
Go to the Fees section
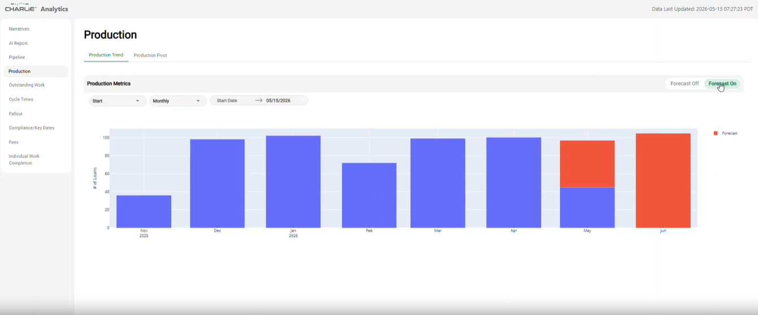[14, 142]
